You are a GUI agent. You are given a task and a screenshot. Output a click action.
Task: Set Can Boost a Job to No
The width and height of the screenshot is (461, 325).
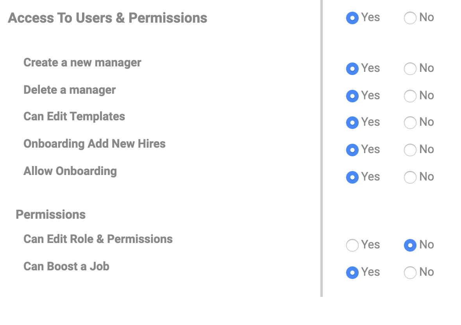(410, 273)
